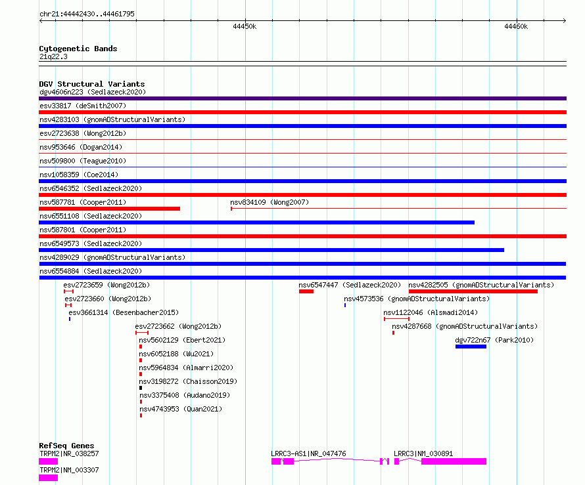Click esv2723660 (Wong2012b) label
The image size is (585, 485).
point(108,299)
